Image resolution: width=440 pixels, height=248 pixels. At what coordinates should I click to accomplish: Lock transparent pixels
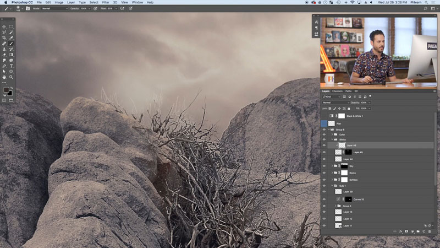pyautogui.click(x=329, y=109)
